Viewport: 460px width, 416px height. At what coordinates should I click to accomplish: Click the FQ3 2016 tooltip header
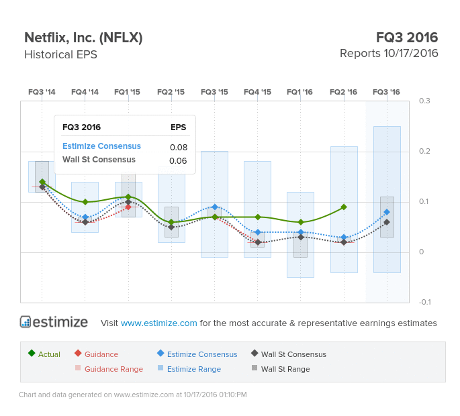coord(81,127)
